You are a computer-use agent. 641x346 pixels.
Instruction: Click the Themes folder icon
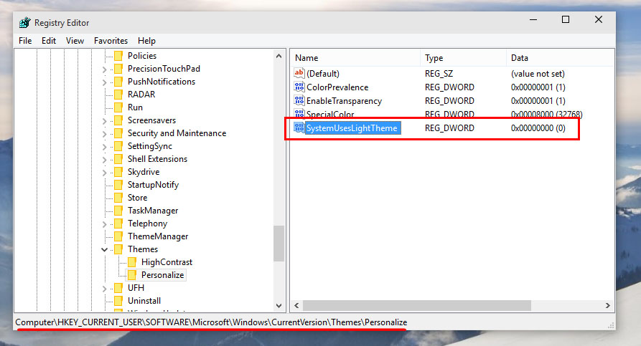click(118, 249)
